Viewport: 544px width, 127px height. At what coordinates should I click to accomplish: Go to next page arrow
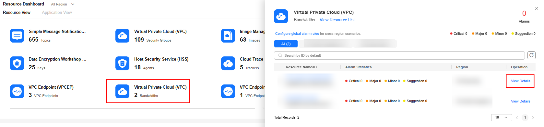pos(533,118)
